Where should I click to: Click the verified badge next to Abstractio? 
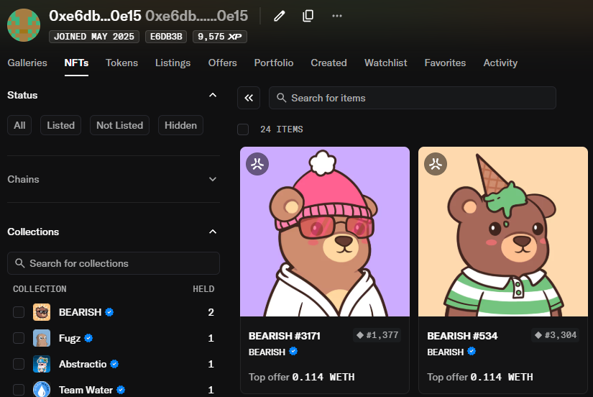point(114,364)
